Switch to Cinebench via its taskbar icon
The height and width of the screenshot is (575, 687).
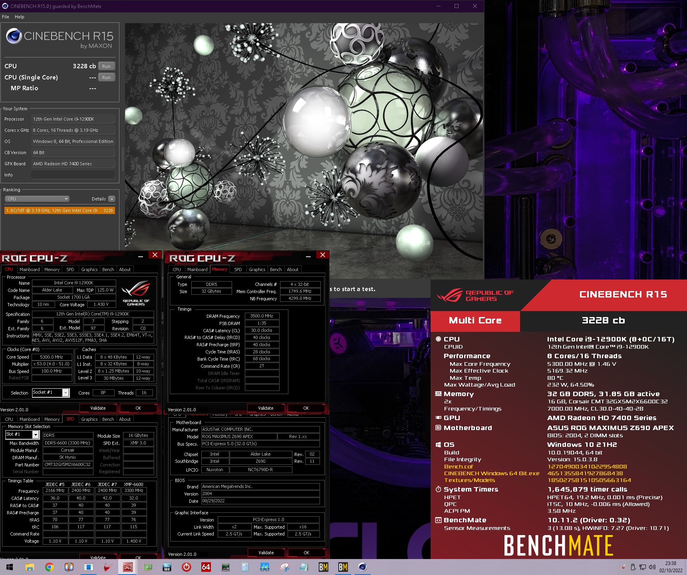coord(363,567)
